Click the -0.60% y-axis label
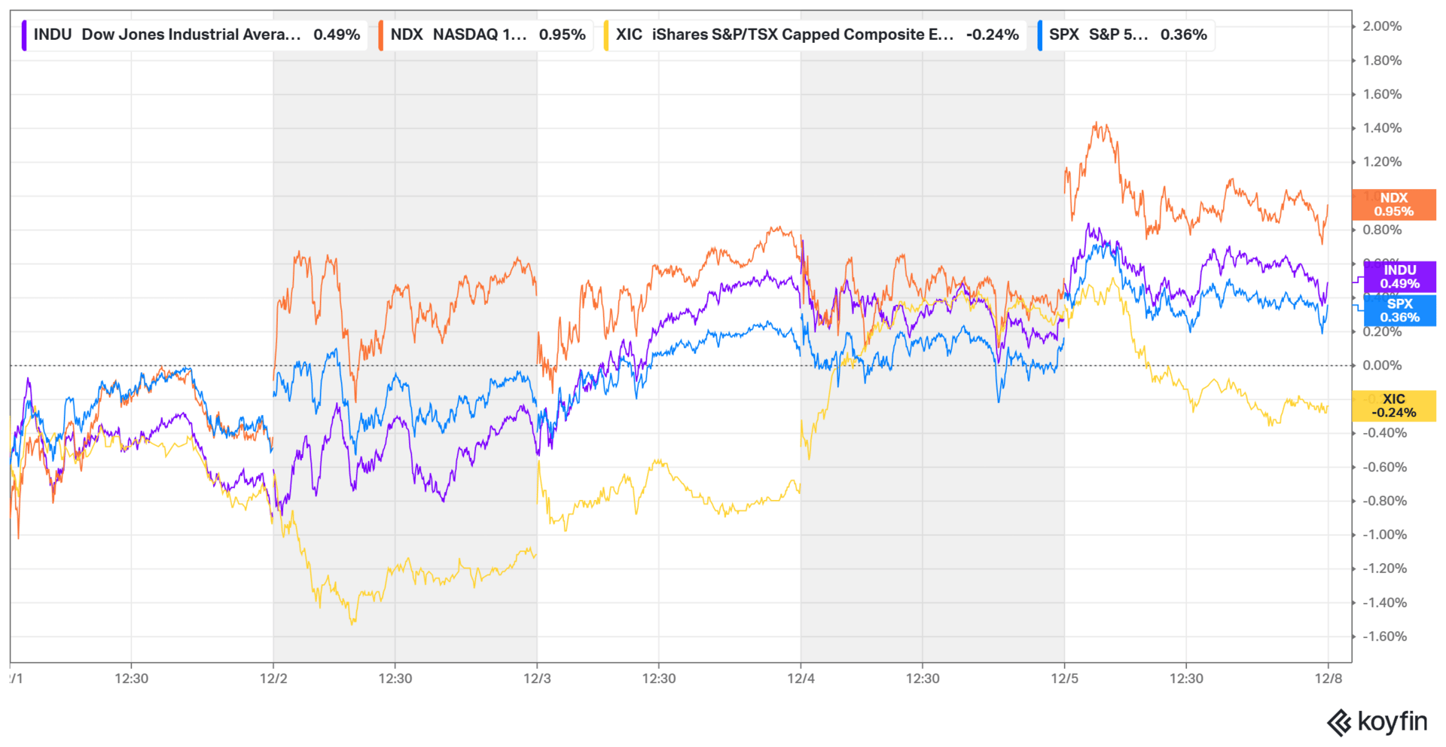 click(1384, 467)
